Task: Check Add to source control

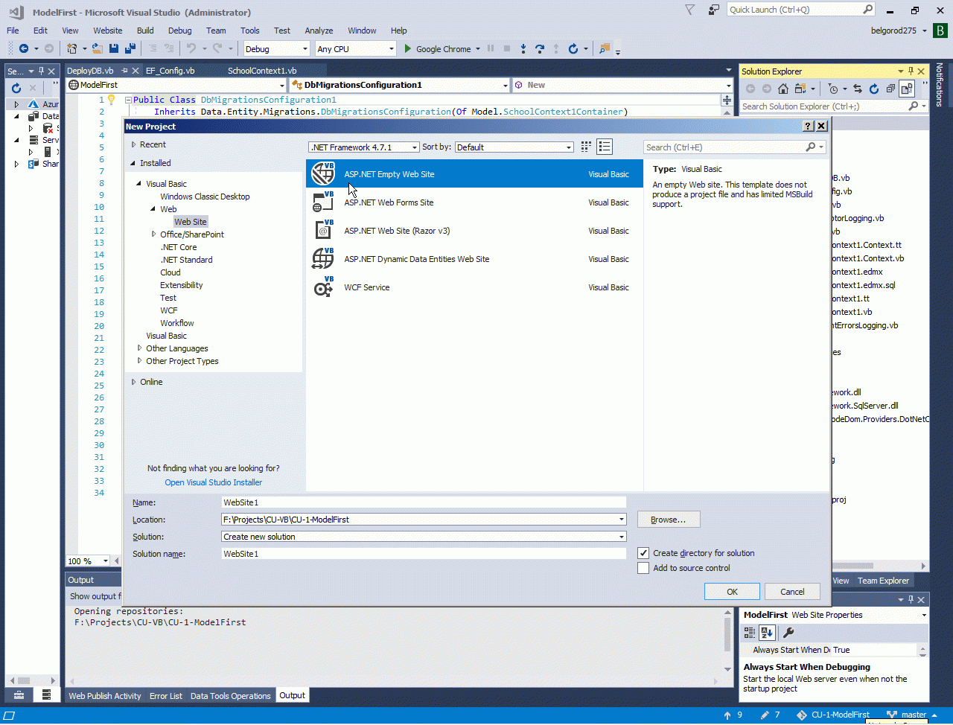Action: point(643,568)
